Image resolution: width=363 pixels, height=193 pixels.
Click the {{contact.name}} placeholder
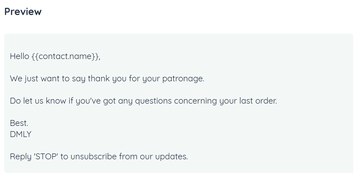pos(65,56)
